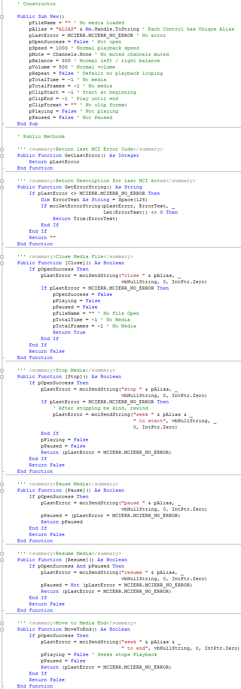Click the mciSendString("pause " & pAlias line
This screenshot has width=241, height=689.
tap(111, 503)
